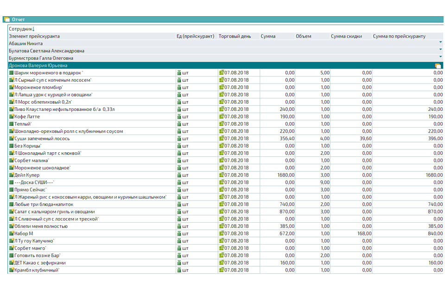Image resolution: width=445 pixels, height=297 pixels.
Task: Select the Дронова Валерия Юрьевна group row
Action: click(x=38, y=66)
